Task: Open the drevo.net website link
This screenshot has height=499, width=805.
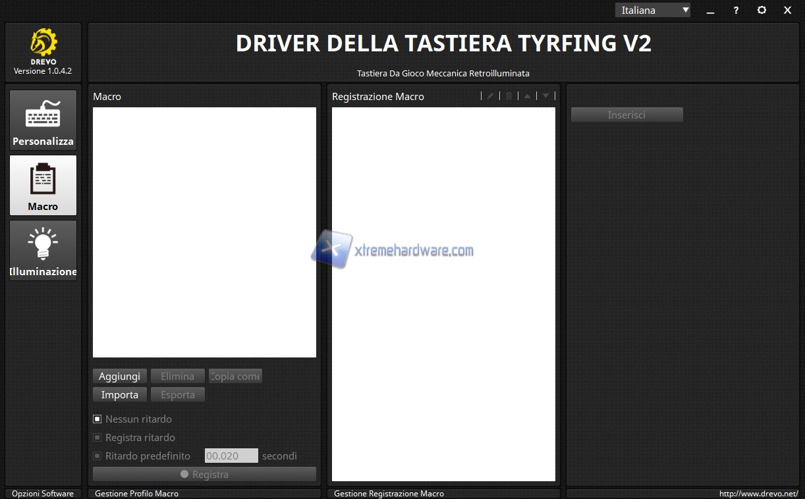Action: [x=758, y=493]
